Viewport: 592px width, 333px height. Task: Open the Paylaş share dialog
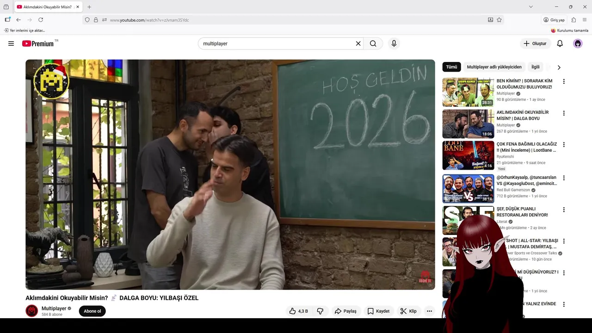[x=346, y=311]
